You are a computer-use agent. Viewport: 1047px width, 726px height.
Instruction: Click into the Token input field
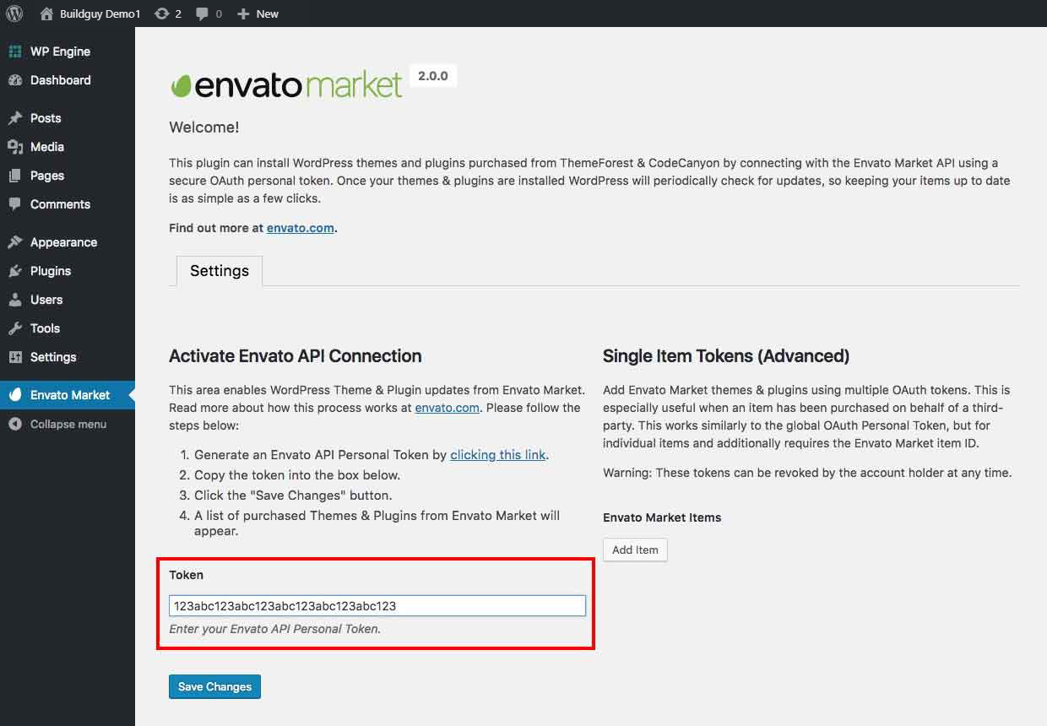377,605
